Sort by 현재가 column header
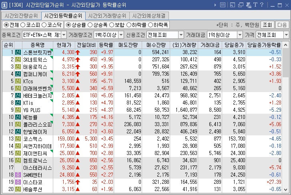The width and height of the screenshot is (291, 195). pyautogui.click(x=64, y=45)
